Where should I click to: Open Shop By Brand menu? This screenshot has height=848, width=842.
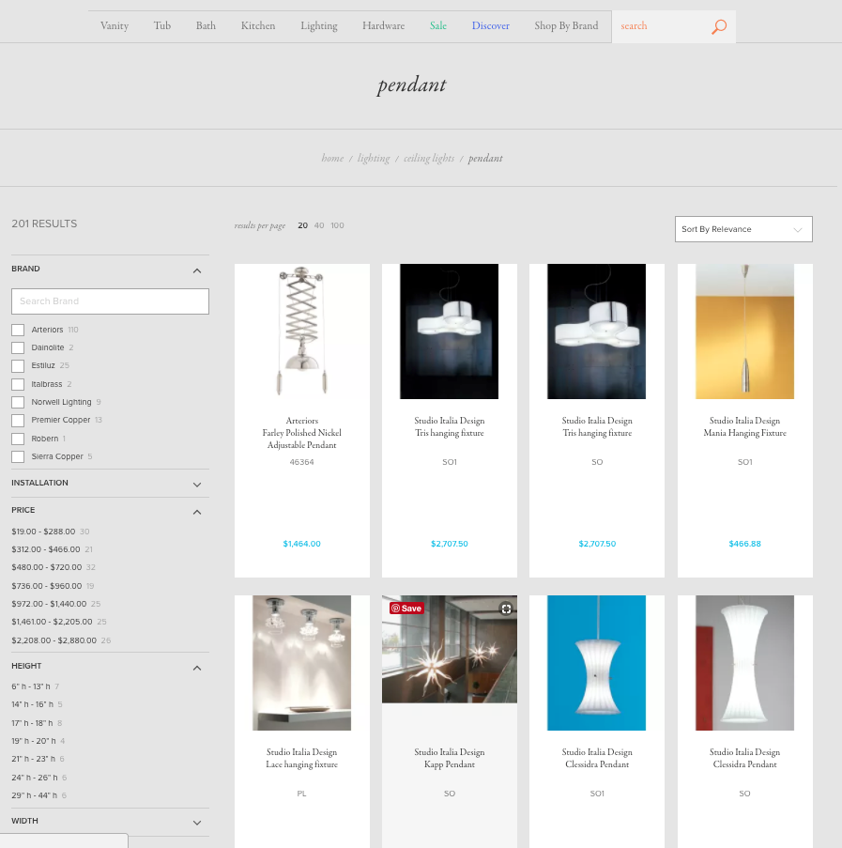point(566,26)
